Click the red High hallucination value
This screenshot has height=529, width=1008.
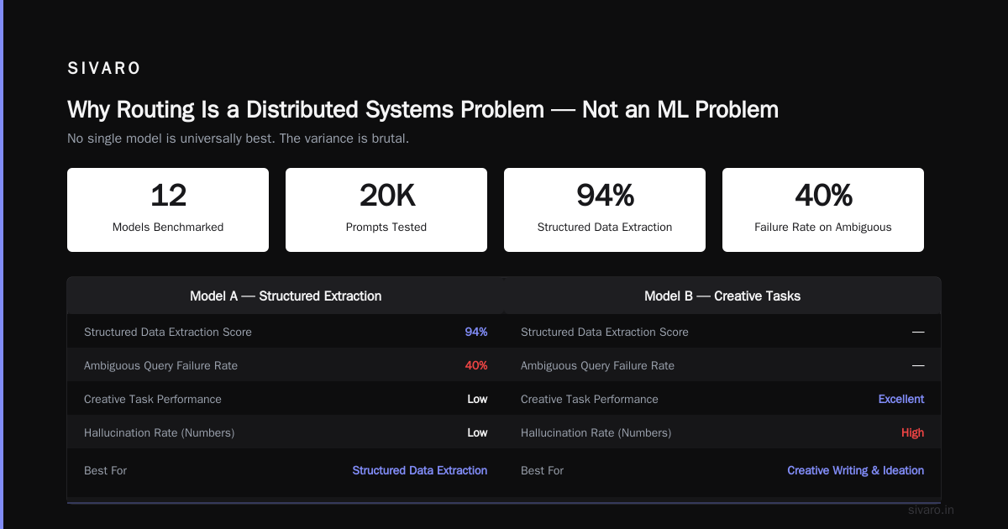point(912,432)
